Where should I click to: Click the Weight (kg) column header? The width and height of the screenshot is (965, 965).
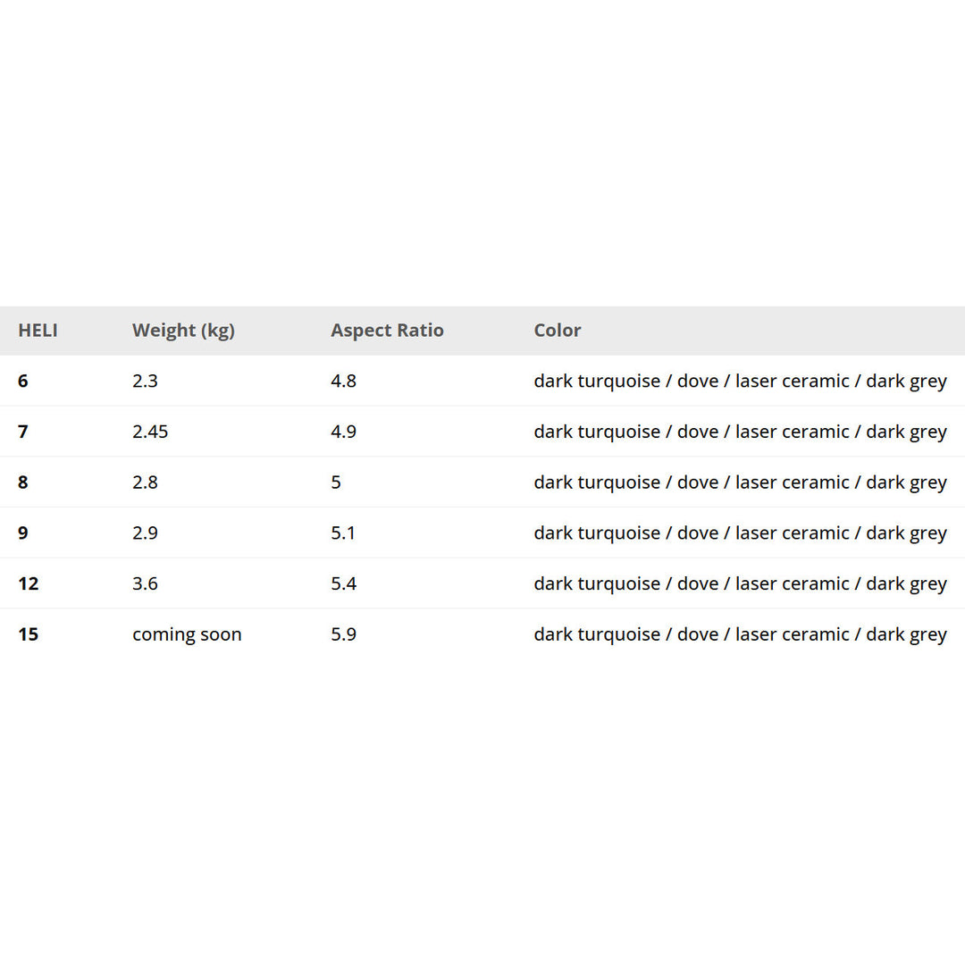(x=183, y=331)
